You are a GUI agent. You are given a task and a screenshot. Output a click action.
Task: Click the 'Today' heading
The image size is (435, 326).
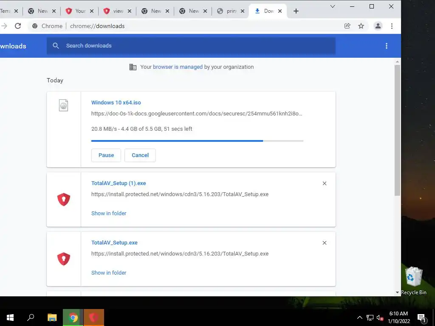coord(55,80)
